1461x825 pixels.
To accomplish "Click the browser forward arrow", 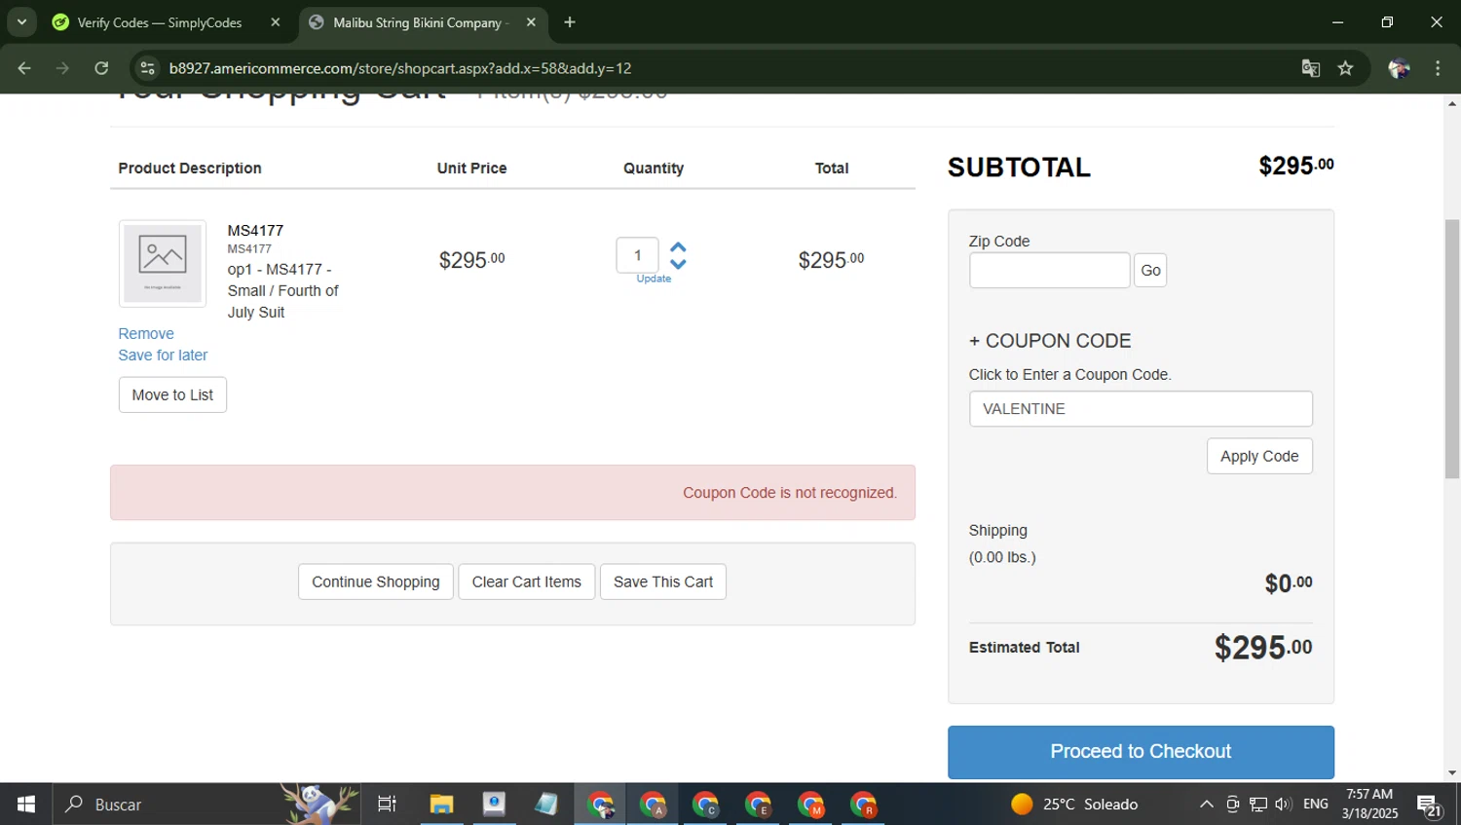I will click(62, 68).
